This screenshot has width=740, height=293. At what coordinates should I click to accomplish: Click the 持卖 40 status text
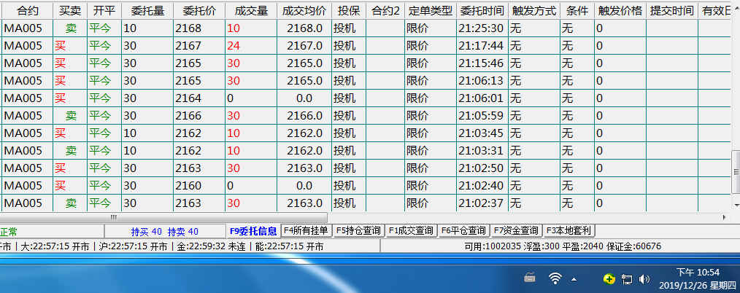[183, 232]
